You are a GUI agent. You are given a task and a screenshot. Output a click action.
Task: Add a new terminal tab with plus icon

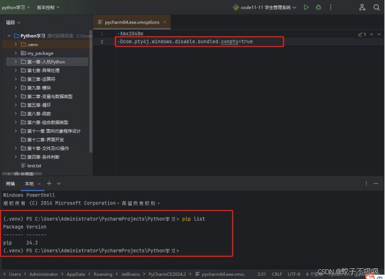pyautogui.click(x=50, y=184)
